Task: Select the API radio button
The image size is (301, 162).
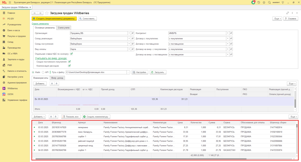Action: pyautogui.click(x=43, y=72)
